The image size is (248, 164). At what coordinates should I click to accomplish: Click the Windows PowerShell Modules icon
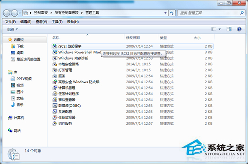click(55, 52)
